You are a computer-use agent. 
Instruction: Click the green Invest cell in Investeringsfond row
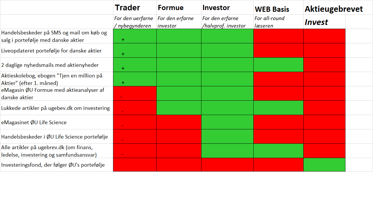324,165
